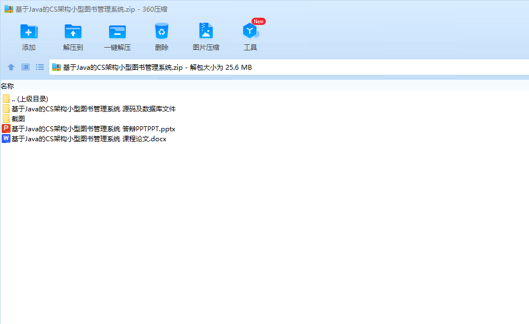
Task: Select the 答辩PPTPPT.pptx file name
Action: (94, 129)
